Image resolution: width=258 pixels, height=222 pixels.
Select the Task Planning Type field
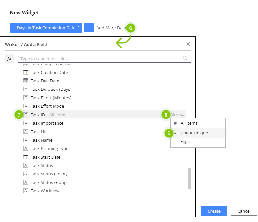coord(49,149)
